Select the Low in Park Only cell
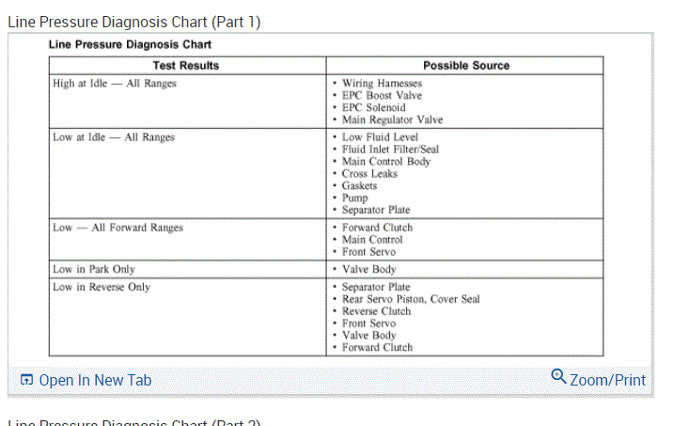Viewport: 673px width, 426px height. tap(94, 270)
